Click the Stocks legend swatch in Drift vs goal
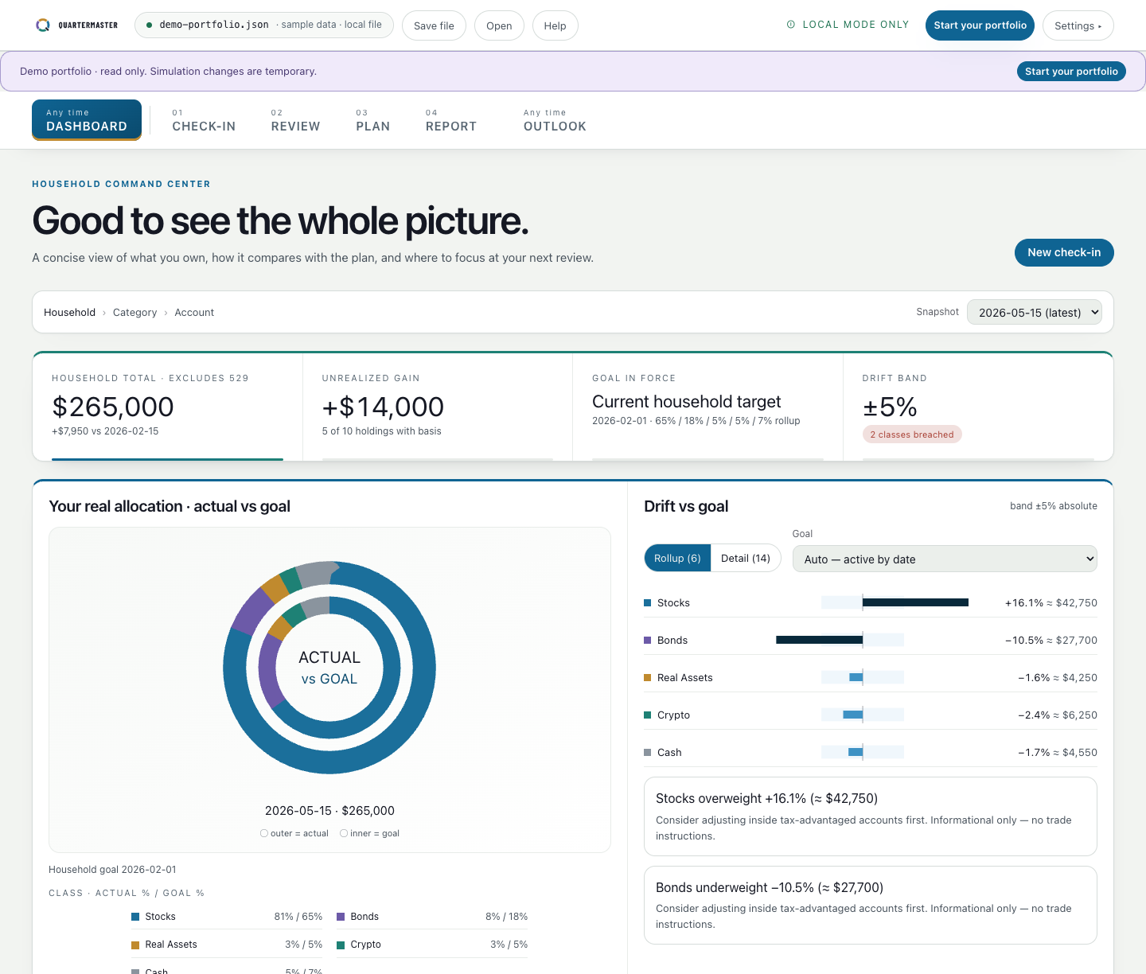Screen dimensions: 1146x974 pyautogui.click(x=647, y=603)
